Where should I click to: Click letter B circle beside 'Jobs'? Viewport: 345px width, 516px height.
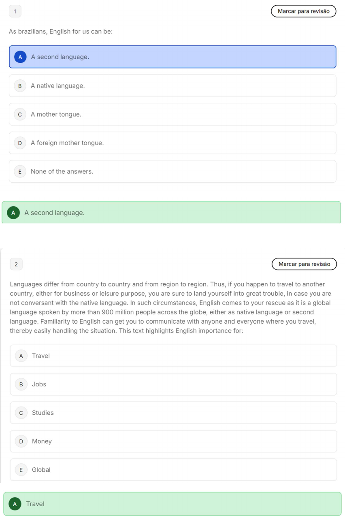(21, 384)
